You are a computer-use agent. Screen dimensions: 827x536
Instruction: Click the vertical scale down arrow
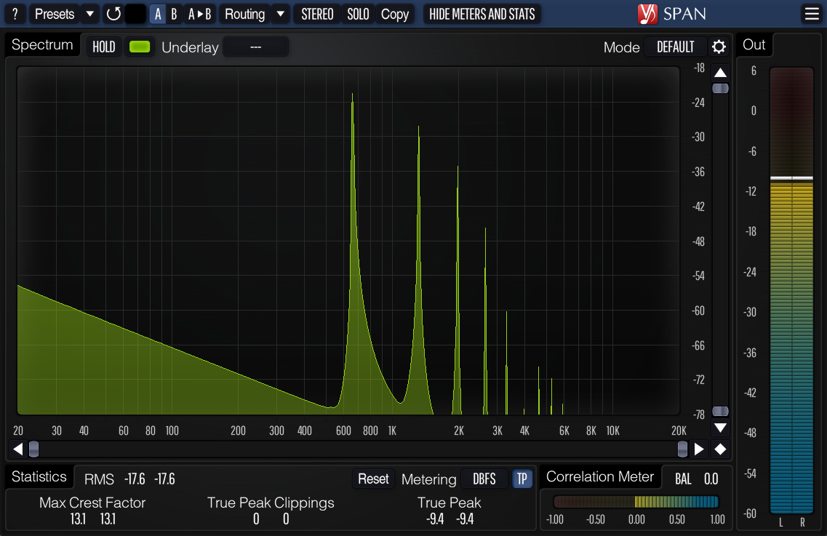coord(720,428)
